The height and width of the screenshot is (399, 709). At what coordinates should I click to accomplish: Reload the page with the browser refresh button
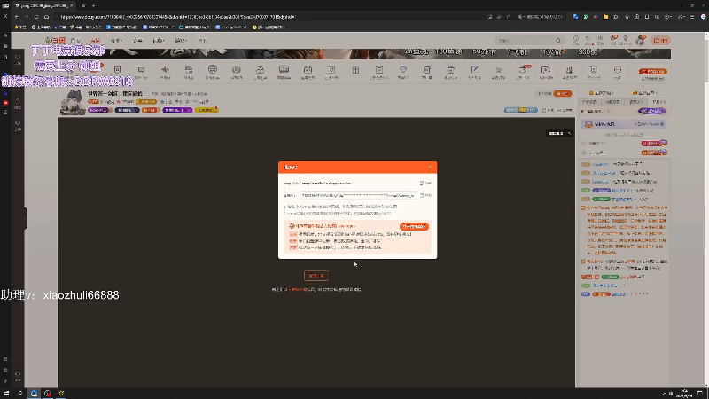36,17
